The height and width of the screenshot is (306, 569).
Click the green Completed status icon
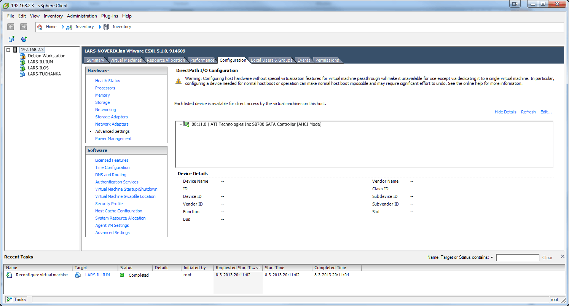point(122,275)
